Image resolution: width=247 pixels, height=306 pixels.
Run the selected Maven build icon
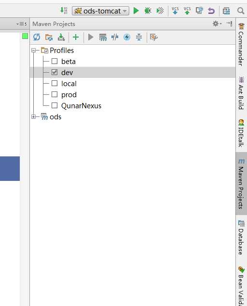tap(90, 37)
